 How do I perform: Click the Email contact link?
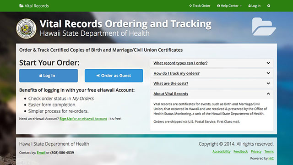tap(41, 153)
